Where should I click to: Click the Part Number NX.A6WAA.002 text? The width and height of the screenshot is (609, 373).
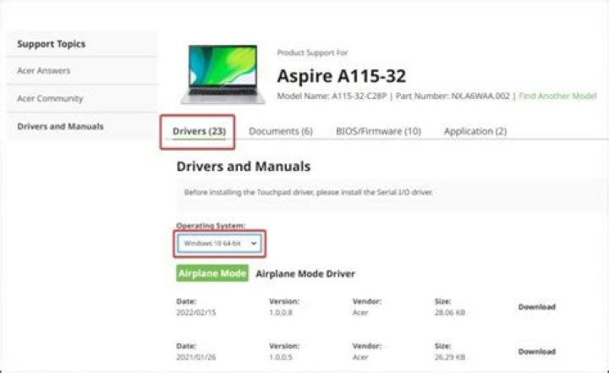pyautogui.click(x=453, y=96)
